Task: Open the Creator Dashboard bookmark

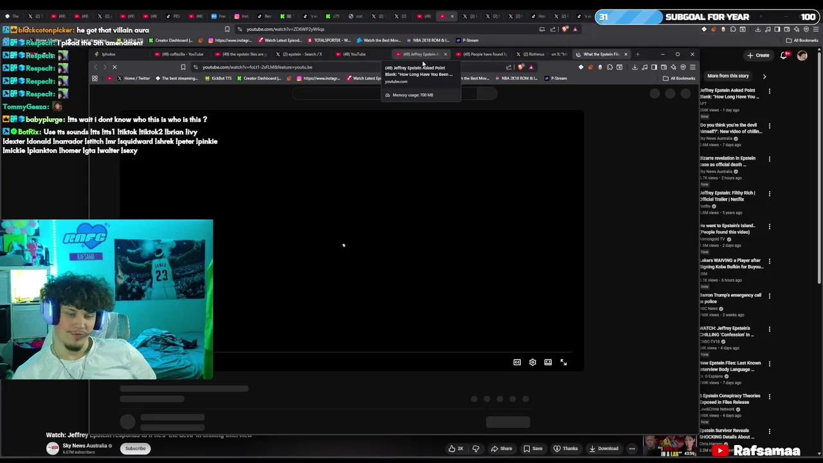Action: pos(259,78)
